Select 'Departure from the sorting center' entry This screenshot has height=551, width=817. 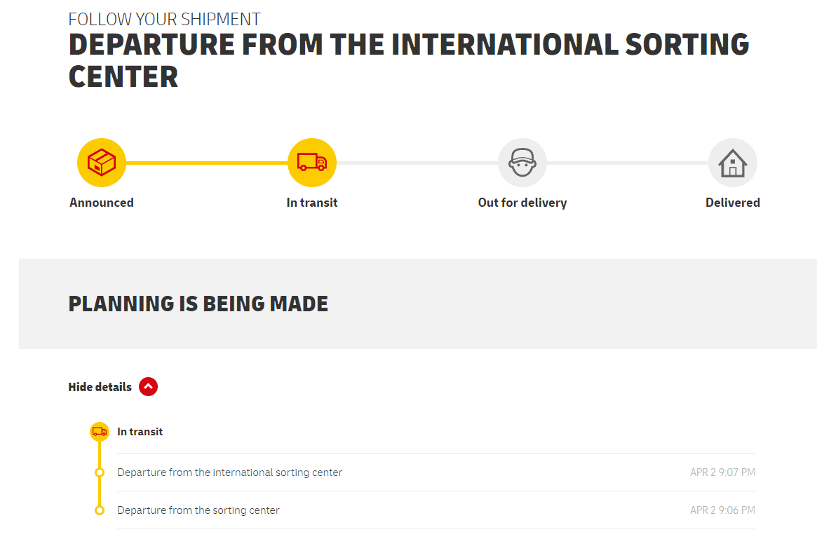coord(198,510)
